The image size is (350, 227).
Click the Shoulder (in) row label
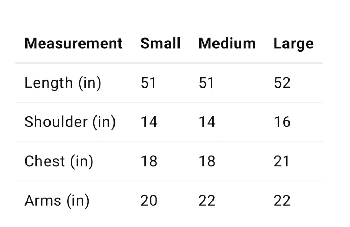pos(70,122)
